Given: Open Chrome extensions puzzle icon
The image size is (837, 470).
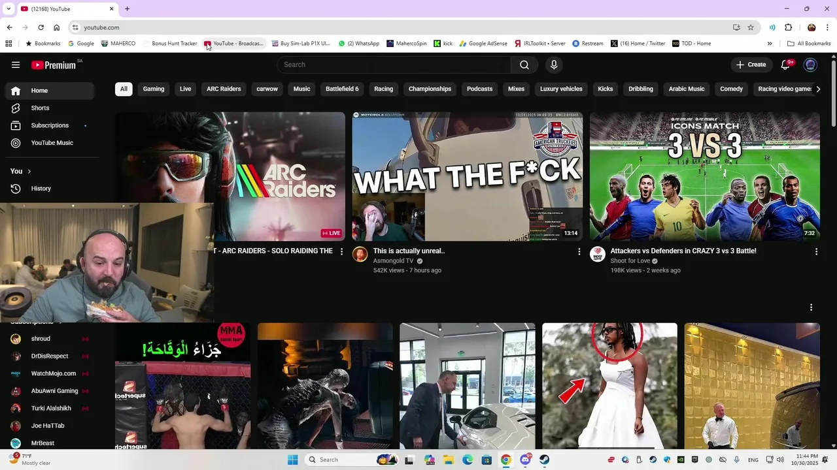Looking at the screenshot, I should click(x=788, y=27).
